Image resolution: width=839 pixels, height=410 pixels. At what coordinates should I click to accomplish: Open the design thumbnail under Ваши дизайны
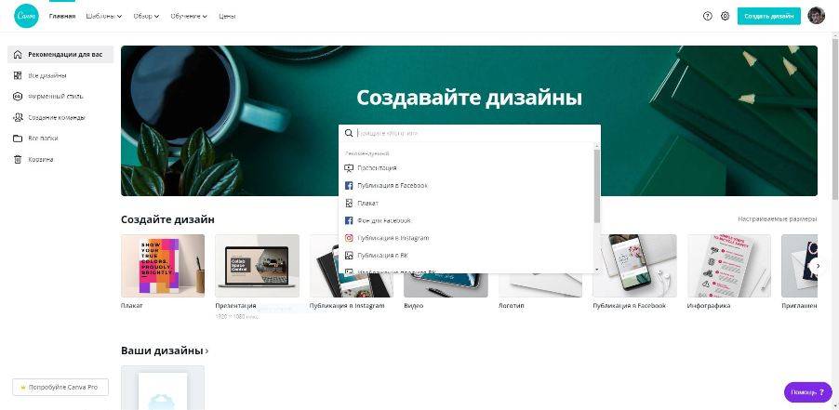point(163,388)
